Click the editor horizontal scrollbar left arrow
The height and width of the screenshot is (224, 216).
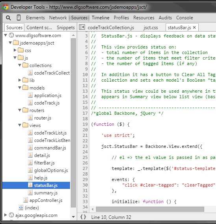click(x=92, y=209)
